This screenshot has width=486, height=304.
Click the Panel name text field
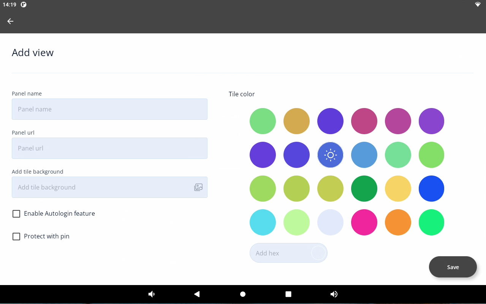point(109,109)
